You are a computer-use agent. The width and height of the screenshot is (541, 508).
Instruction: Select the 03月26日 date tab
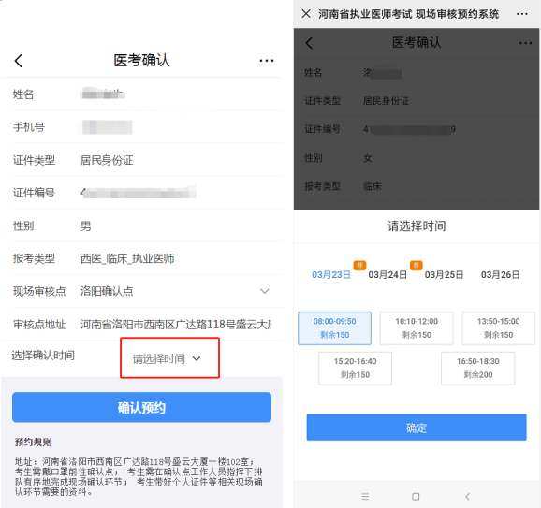coord(501,274)
